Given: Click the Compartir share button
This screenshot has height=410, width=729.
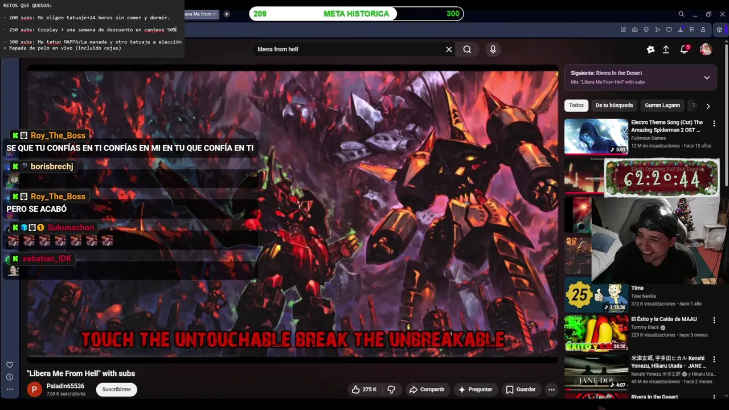Looking at the screenshot, I should [x=427, y=389].
